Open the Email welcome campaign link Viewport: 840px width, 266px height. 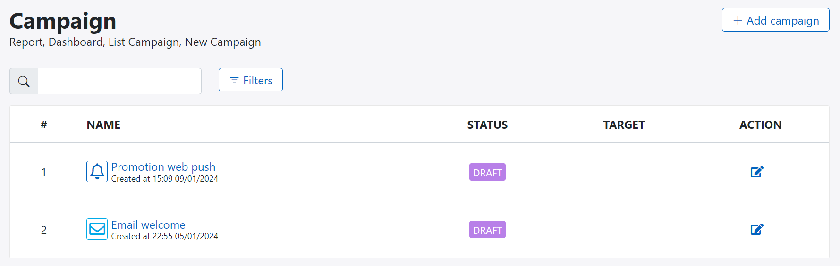pyautogui.click(x=148, y=224)
